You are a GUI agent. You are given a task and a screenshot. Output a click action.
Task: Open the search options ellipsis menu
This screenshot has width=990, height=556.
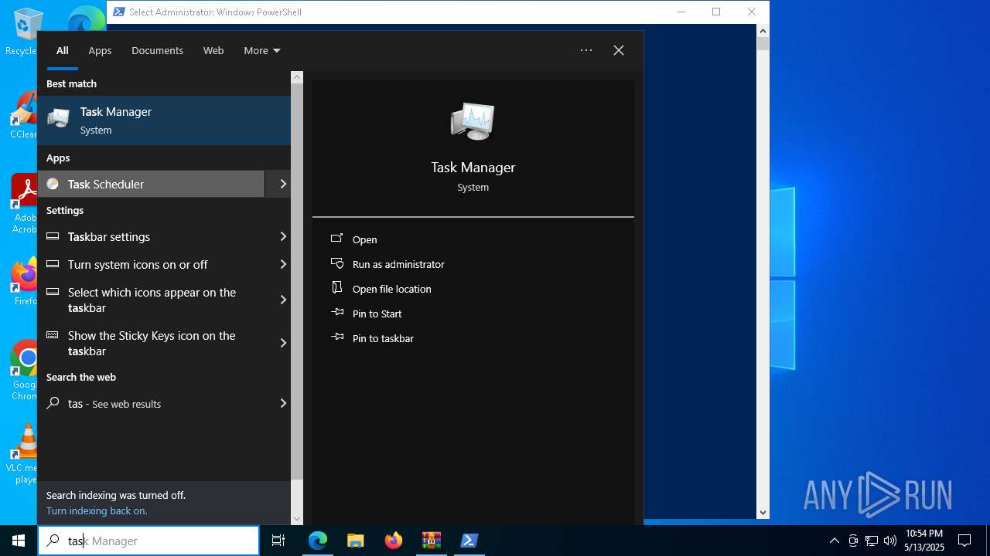coord(586,50)
